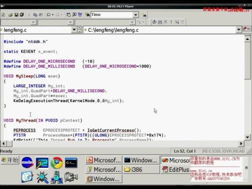Launch Chrome from the quick launch bar
The height and width of the screenshot is (189, 252).
pyautogui.click(x=56, y=163)
